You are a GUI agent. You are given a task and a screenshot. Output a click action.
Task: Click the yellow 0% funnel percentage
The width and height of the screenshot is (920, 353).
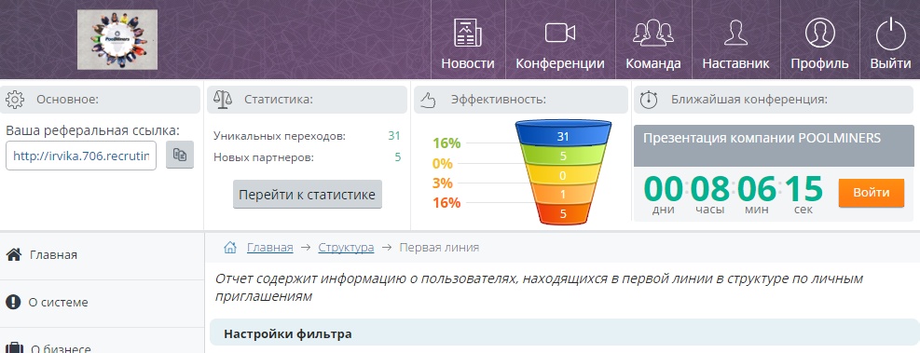[x=443, y=163]
